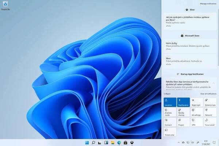
Task: Click the Search magnifier on taskbar
Action: point(93,142)
